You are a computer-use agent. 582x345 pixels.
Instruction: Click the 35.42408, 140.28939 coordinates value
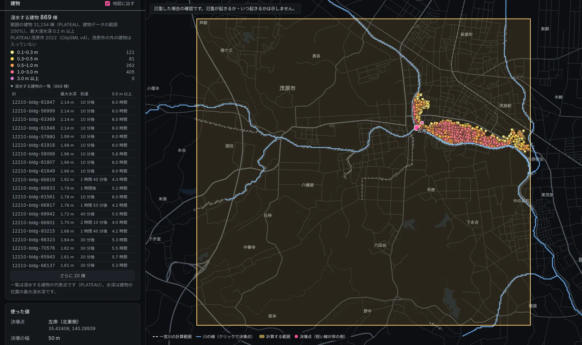(72, 329)
